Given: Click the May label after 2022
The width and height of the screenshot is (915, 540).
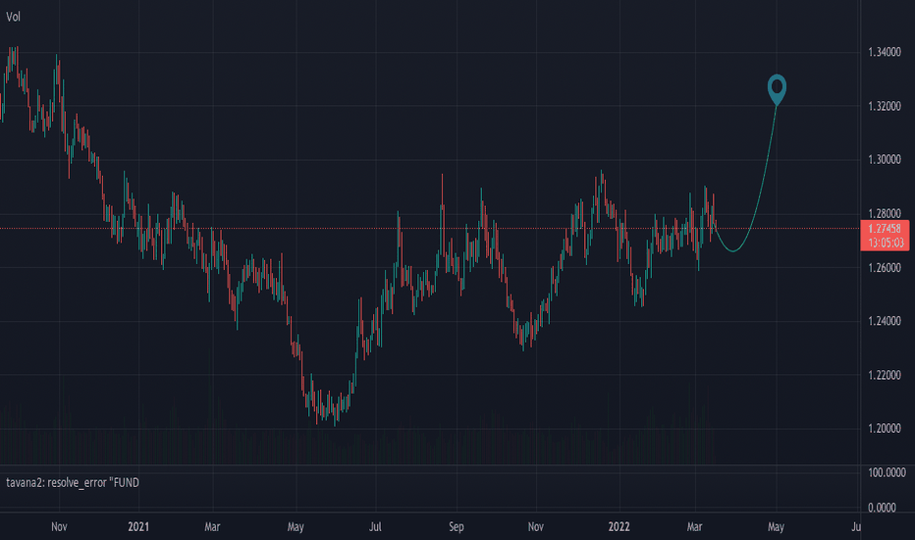Looking at the screenshot, I should click(x=776, y=526).
